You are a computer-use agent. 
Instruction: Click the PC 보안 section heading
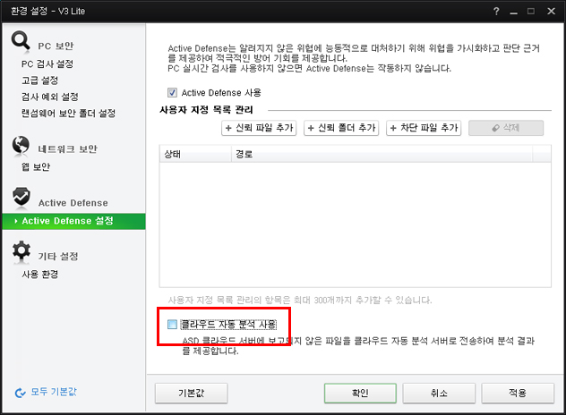point(56,46)
